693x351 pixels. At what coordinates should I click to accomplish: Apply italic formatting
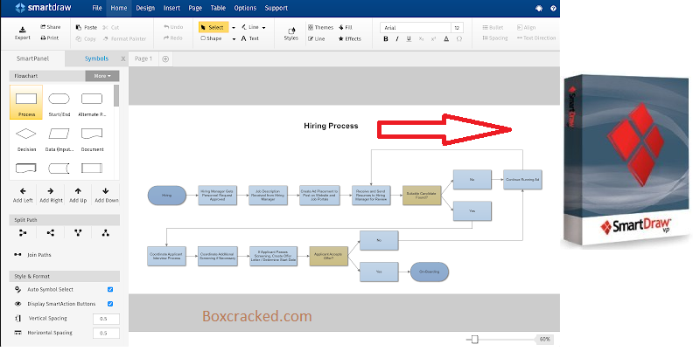tap(397, 38)
